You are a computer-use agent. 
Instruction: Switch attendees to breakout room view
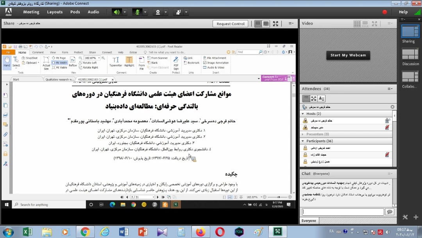point(314,99)
